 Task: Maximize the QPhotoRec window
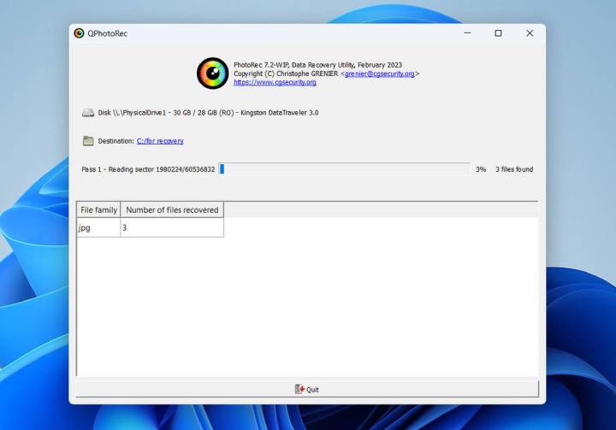pyautogui.click(x=498, y=33)
